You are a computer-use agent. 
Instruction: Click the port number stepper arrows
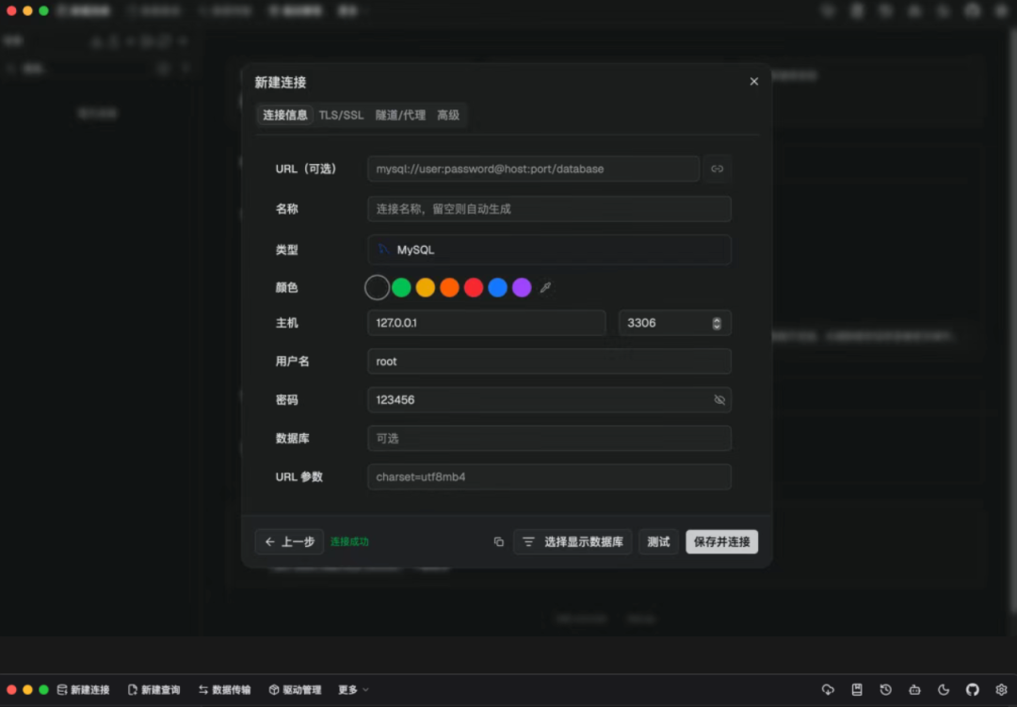point(717,323)
